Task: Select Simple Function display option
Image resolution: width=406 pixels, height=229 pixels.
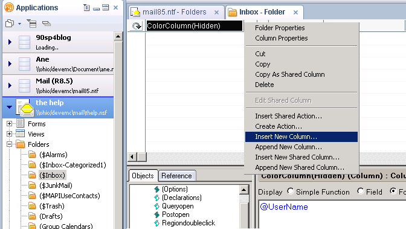Action: tap(290, 192)
